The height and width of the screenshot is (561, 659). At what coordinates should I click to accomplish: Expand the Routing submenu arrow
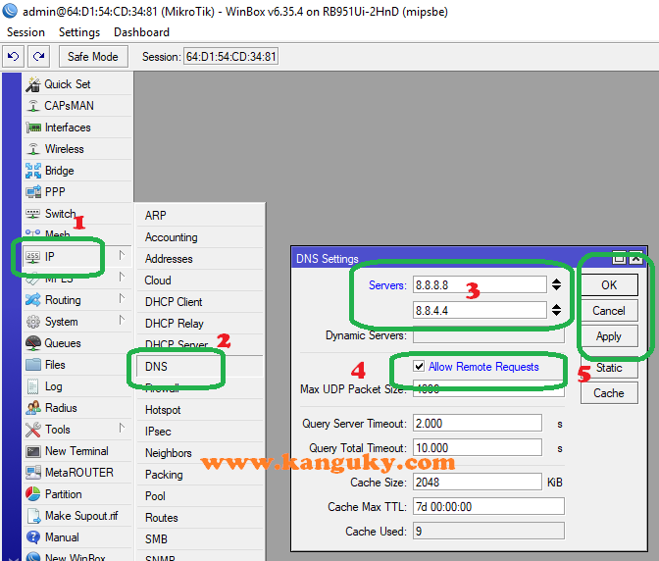coord(122,299)
